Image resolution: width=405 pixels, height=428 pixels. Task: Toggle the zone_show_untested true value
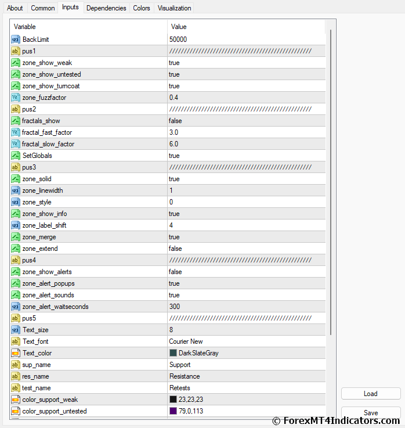174,74
